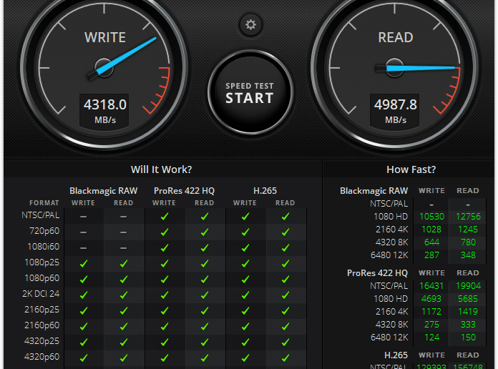The height and width of the screenshot is (369, 498).
Task: Select the 1080p25 format row label
Action: pyautogui.click(x=42, y=262)
